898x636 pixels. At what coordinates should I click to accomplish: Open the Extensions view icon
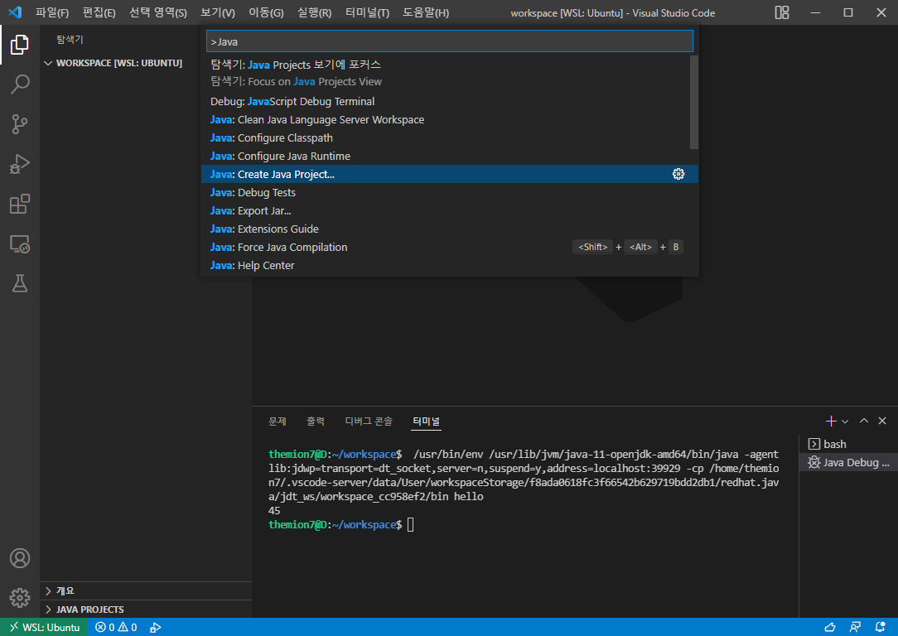pos(20,205)
